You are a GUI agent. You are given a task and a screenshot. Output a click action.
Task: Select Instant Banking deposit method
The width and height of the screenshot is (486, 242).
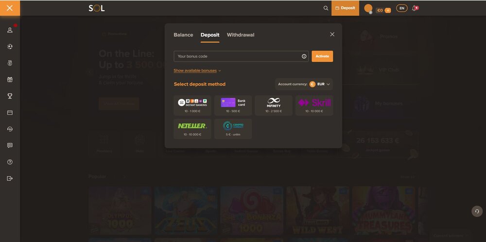point(192,105)
